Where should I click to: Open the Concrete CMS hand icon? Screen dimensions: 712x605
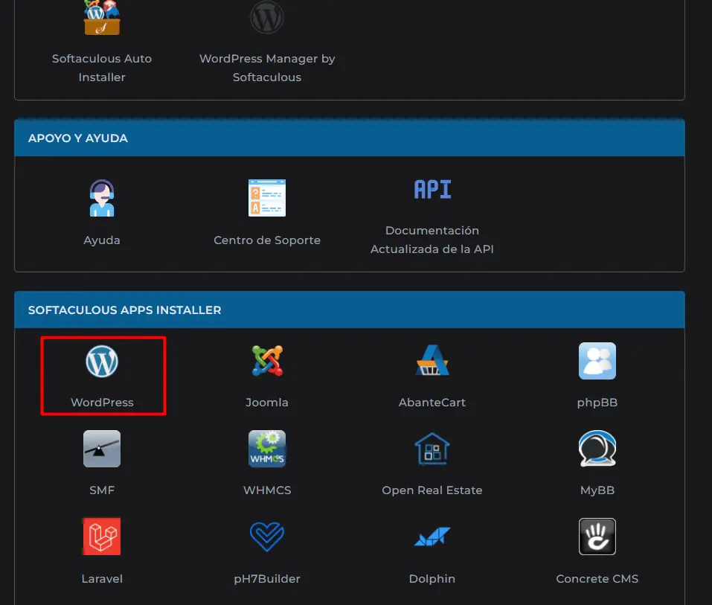[x=597, y=537]
